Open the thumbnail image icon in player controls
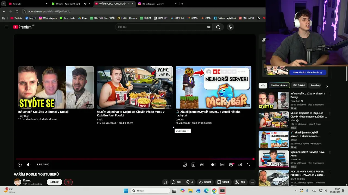Image resolution: width=348 pixels, height=195 pixels. point(185,165)
